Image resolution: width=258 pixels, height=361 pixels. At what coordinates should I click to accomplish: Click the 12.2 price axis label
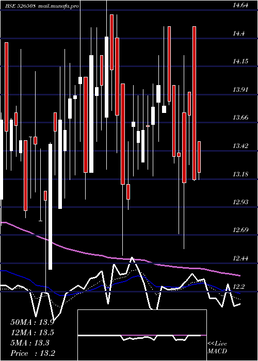click(238, 287)
